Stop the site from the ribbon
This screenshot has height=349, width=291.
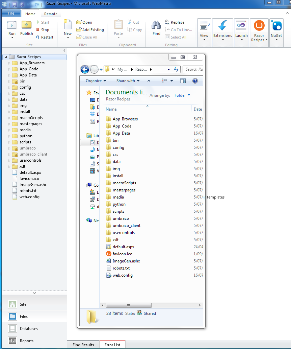pos(43,30)
